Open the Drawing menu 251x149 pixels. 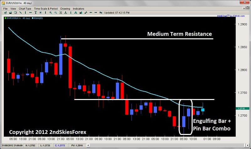65,9
